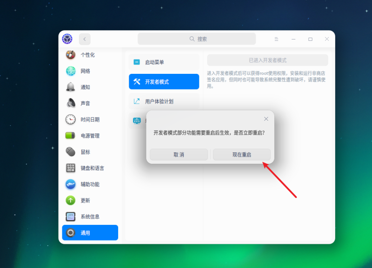Open the 用户体验计划 section
Viewport: 372px width, 268px height.
(164, 101)
